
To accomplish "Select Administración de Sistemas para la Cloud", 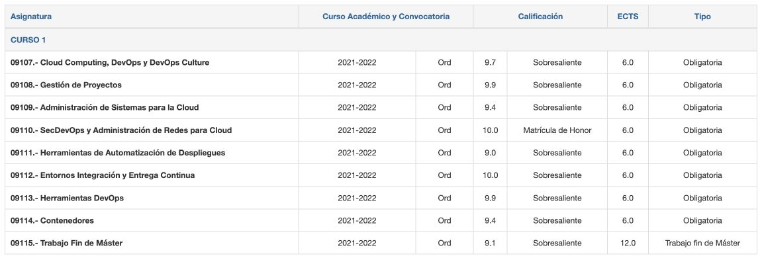I will click(x=105, y=107).
